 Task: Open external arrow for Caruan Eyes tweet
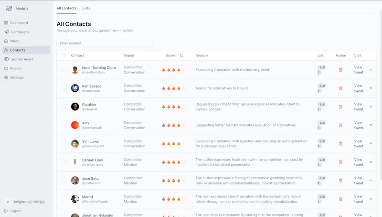(371, 162)
